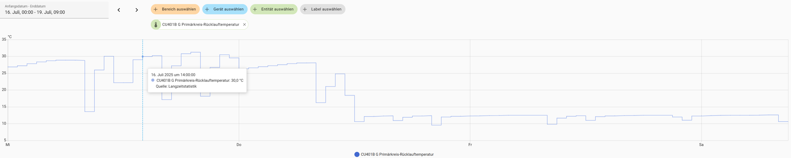Open the Anfangsdatum - Enddatum date field

pos(54,9)
